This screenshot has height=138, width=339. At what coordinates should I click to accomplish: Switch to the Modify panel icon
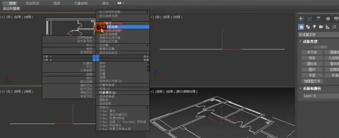click(309, 19)
